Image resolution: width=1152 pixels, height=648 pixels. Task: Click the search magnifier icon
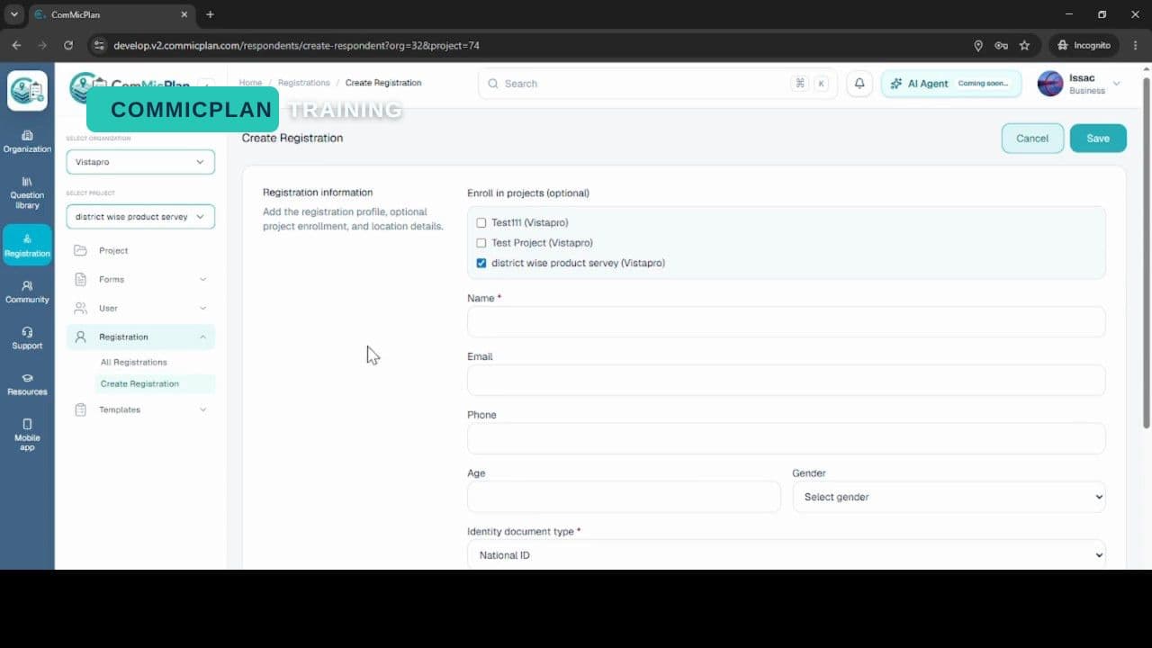coord(492,84)
